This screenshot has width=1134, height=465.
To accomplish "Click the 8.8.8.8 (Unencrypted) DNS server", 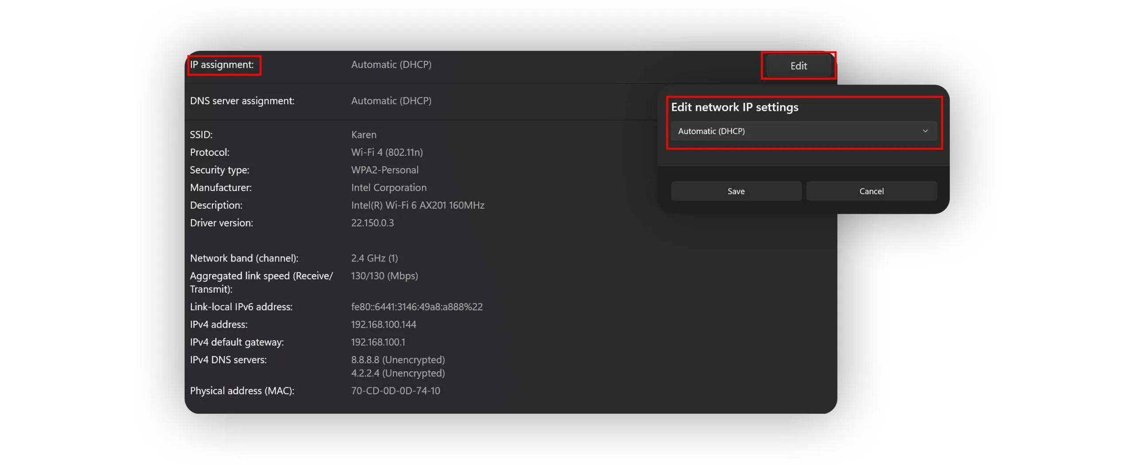I will pyautogui.click(x=397, y=360).
